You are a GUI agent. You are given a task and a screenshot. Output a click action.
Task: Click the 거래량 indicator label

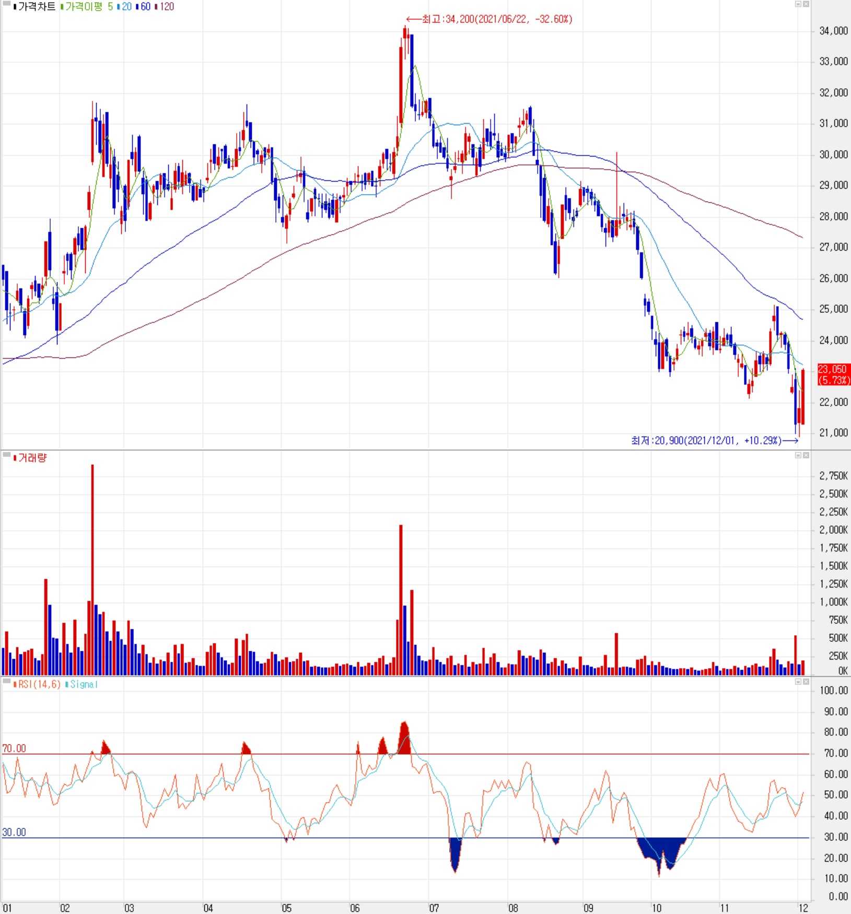pyautogui.click(x=32, y=458)
